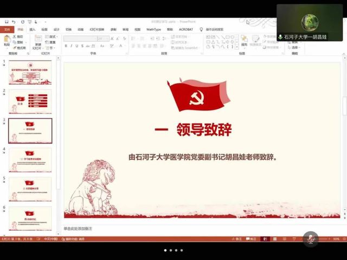Click the Format Painter brush icon
The image size is (347, 260).
pos(15,48)
